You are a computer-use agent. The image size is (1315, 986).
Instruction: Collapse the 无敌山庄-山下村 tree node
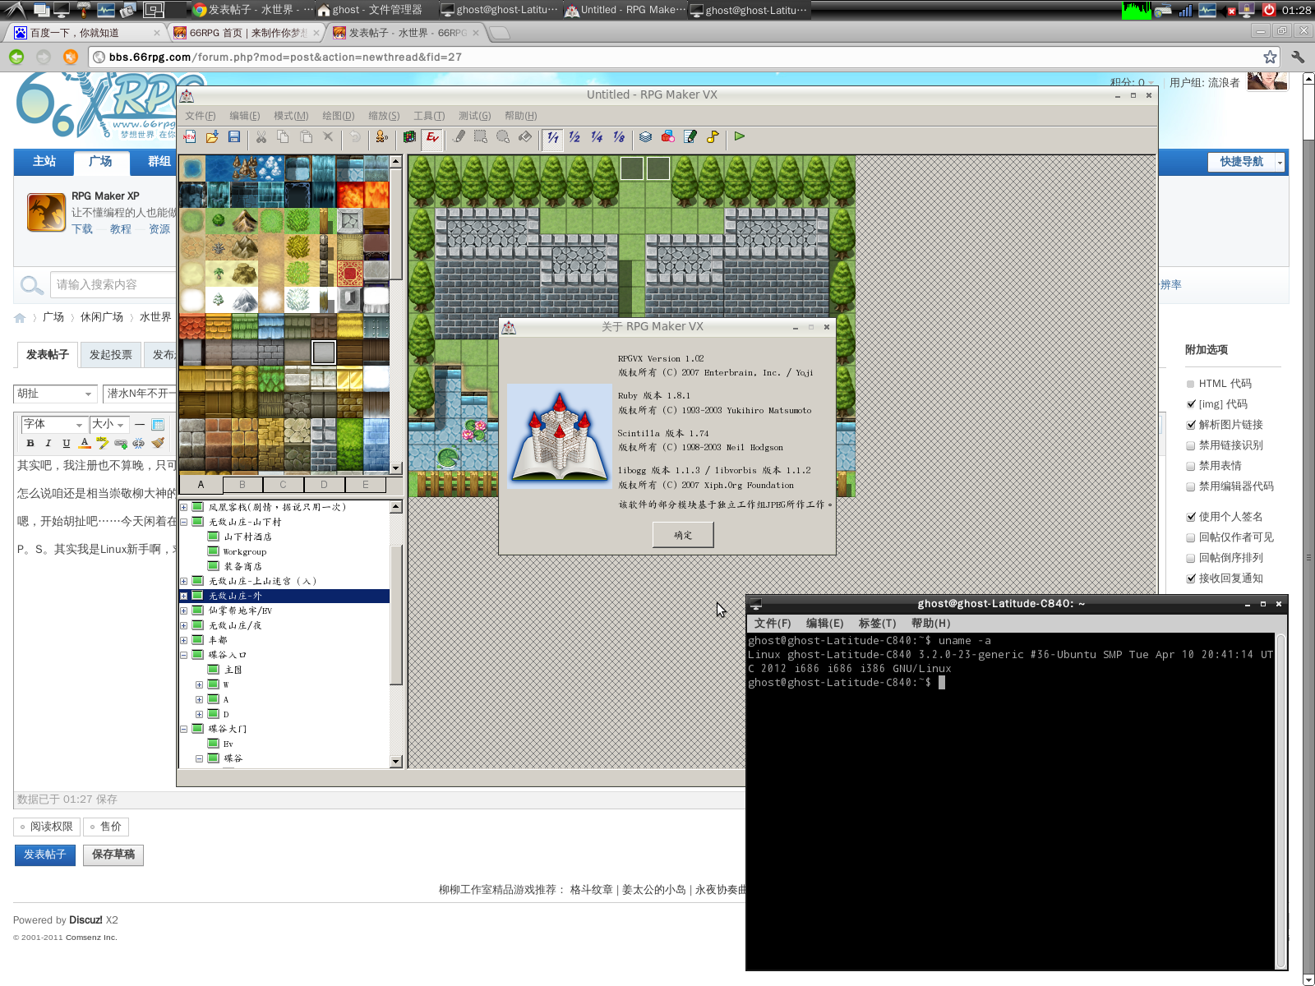click(184, 522)
